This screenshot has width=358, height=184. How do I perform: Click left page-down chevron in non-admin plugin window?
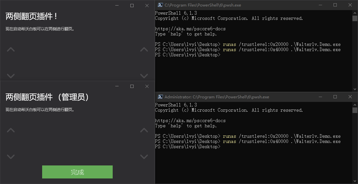point(11,76)
